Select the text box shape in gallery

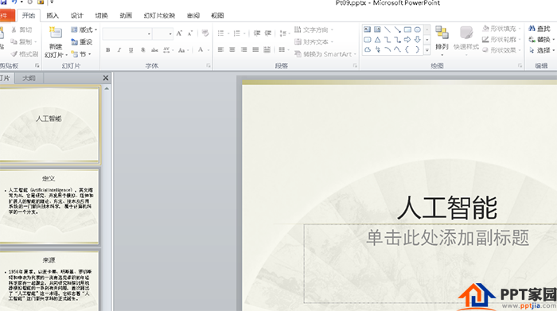tap(368, 29)
